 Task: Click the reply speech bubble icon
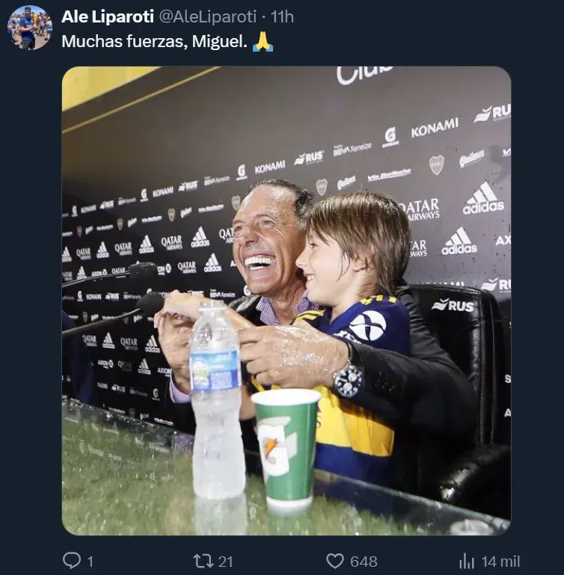71,560
